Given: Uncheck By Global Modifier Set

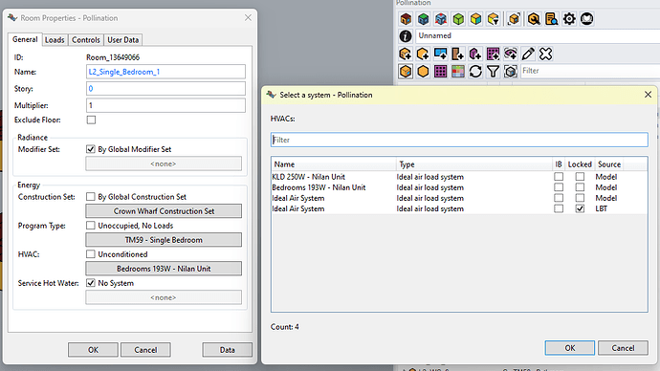Looking at the screenshot, I should tap(91, 149).
